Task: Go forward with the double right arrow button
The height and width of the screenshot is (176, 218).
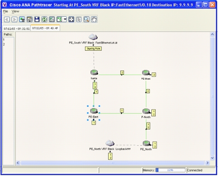Action: click(14, 19)
